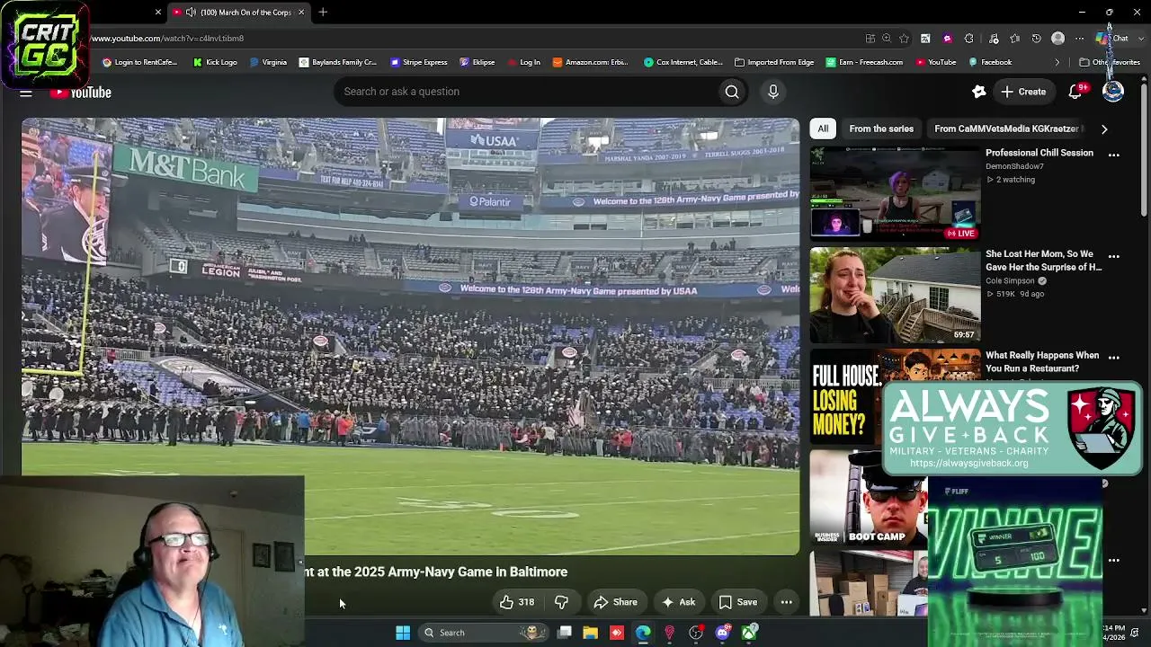Mute the tab via speaker icon

coord(191,13)
